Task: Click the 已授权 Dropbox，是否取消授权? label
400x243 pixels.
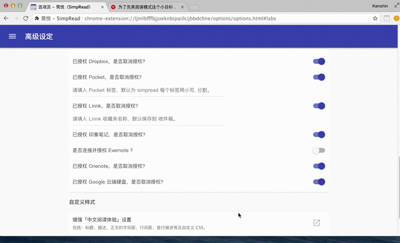Action: [x=109, y=61]
